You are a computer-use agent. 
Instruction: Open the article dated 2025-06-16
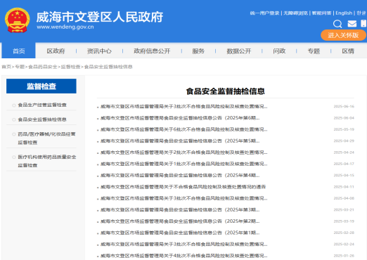point(184,106)
